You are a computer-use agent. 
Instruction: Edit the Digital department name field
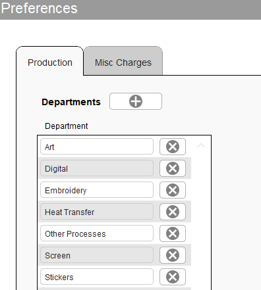point(97,168)
